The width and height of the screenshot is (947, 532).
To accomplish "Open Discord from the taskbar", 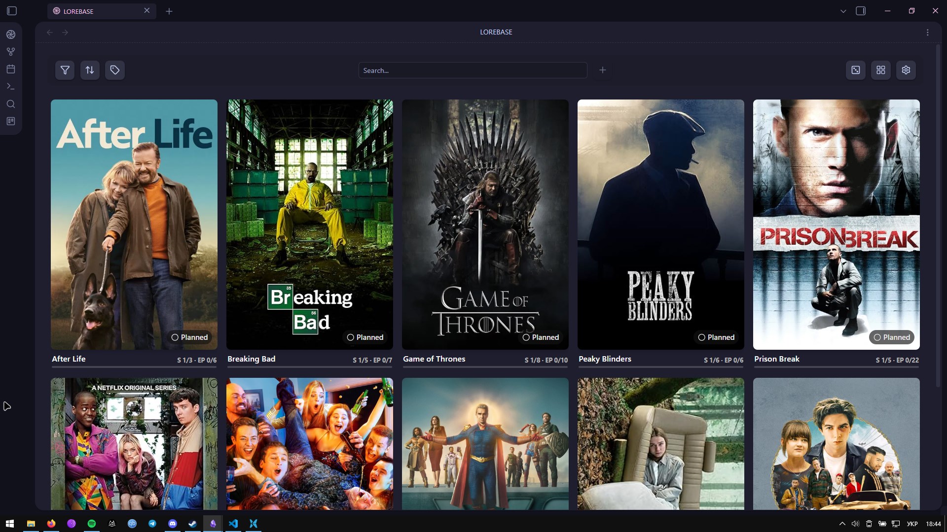I will pyautogui.click(x=173, y=524).
